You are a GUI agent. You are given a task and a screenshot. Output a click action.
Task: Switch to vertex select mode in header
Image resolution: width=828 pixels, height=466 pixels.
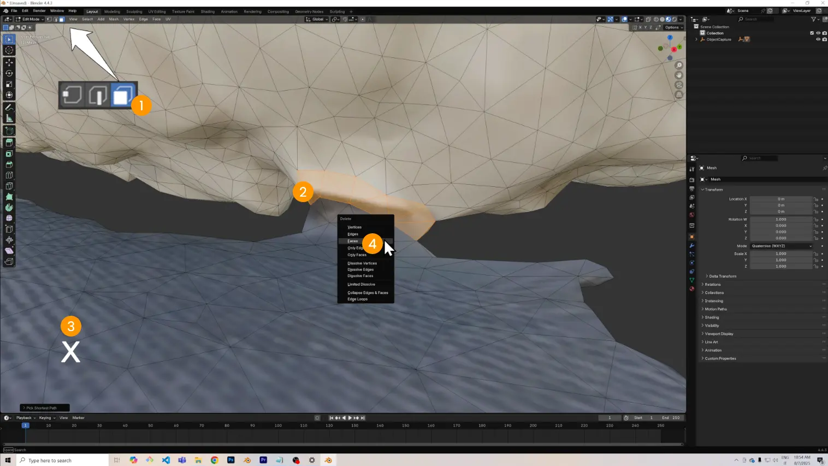click(49, 19)
